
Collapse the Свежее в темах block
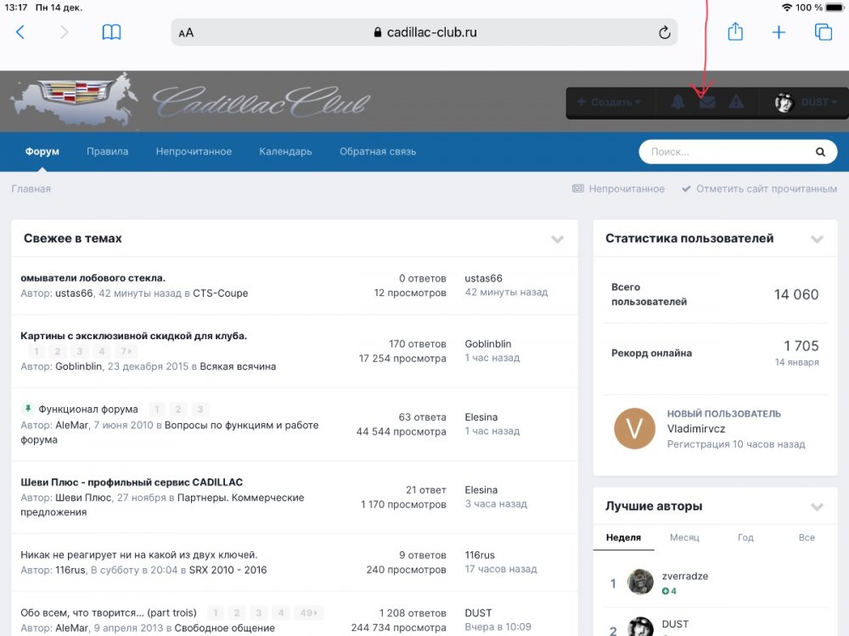point(557,239)
